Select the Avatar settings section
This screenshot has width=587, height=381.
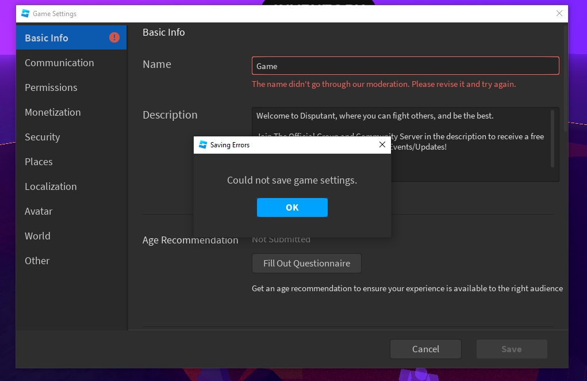(x=39, y=211)
